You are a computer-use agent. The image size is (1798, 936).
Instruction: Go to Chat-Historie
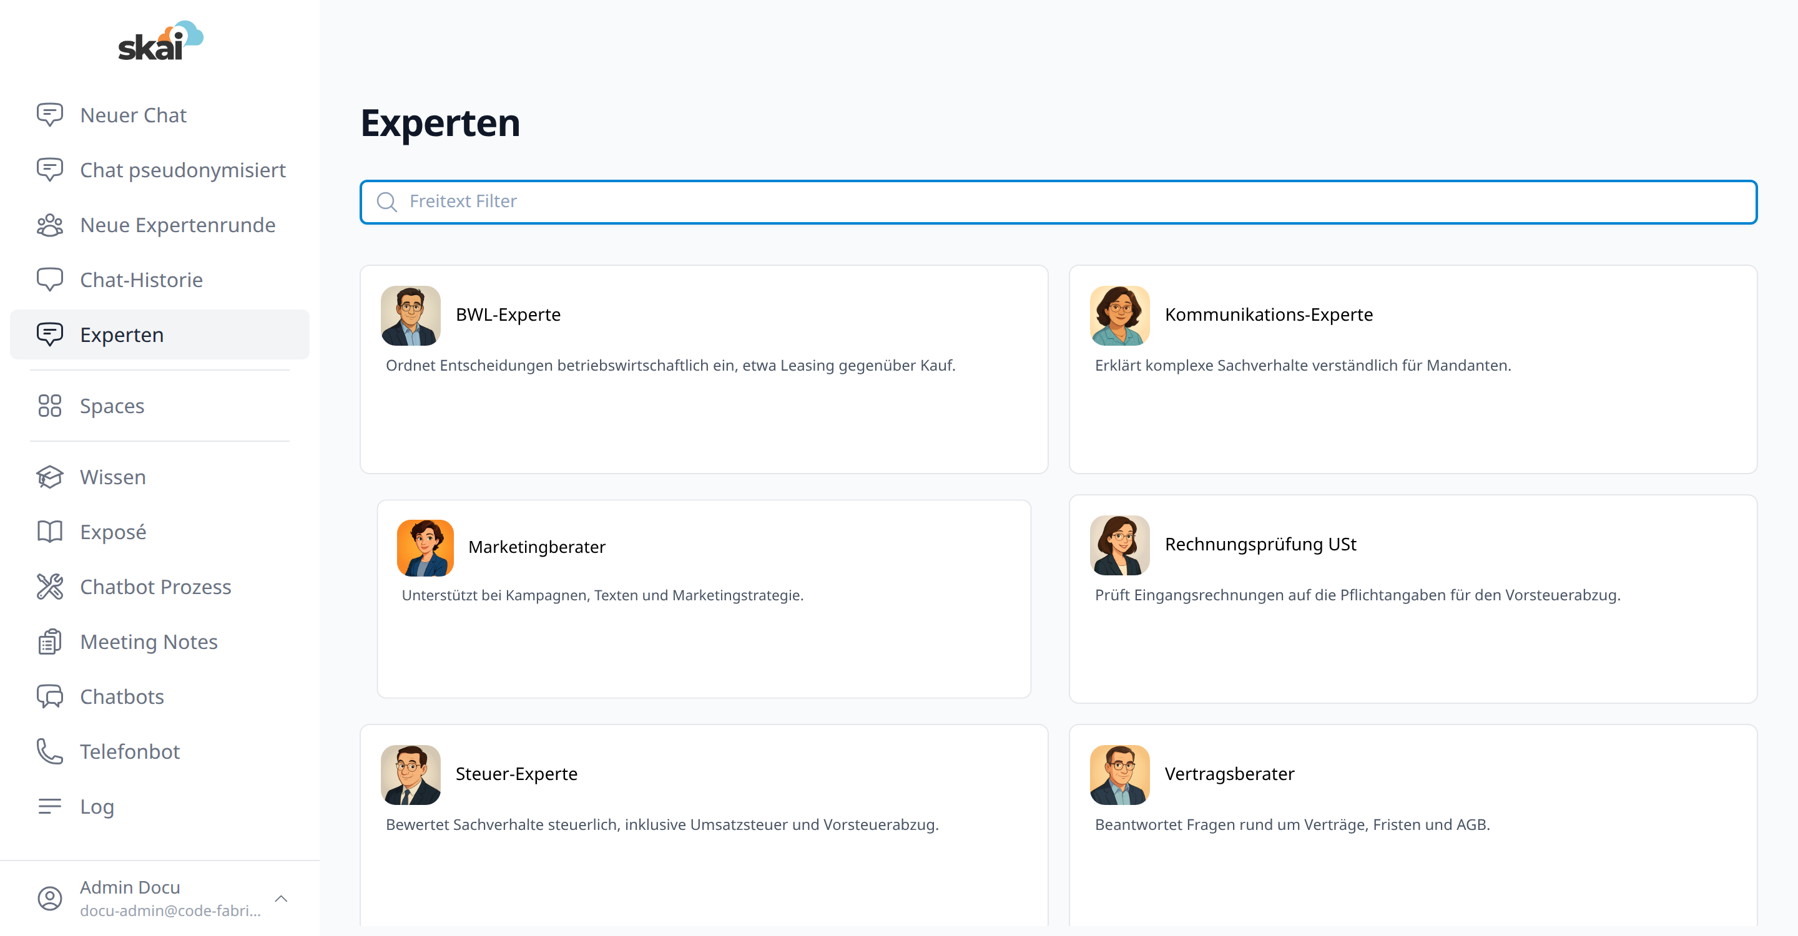coord(160,280)
